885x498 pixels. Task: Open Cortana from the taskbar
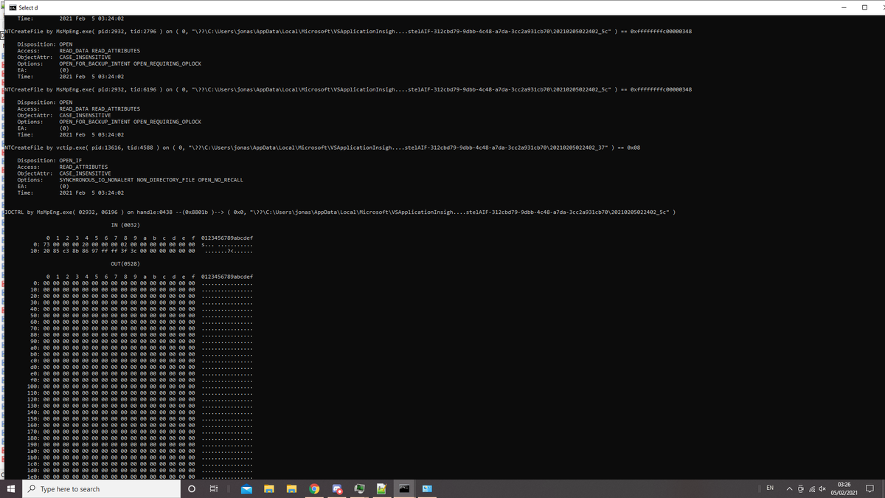192,489
